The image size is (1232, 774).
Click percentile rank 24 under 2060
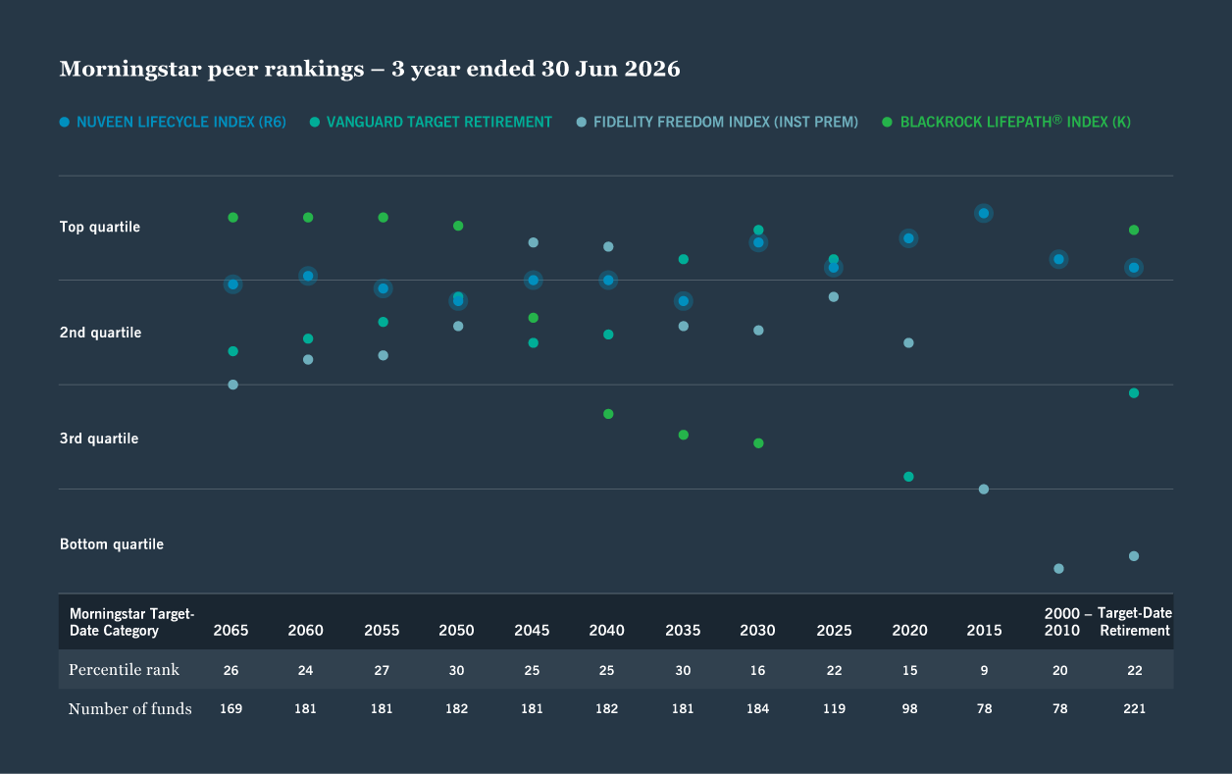tap(306, 670)
